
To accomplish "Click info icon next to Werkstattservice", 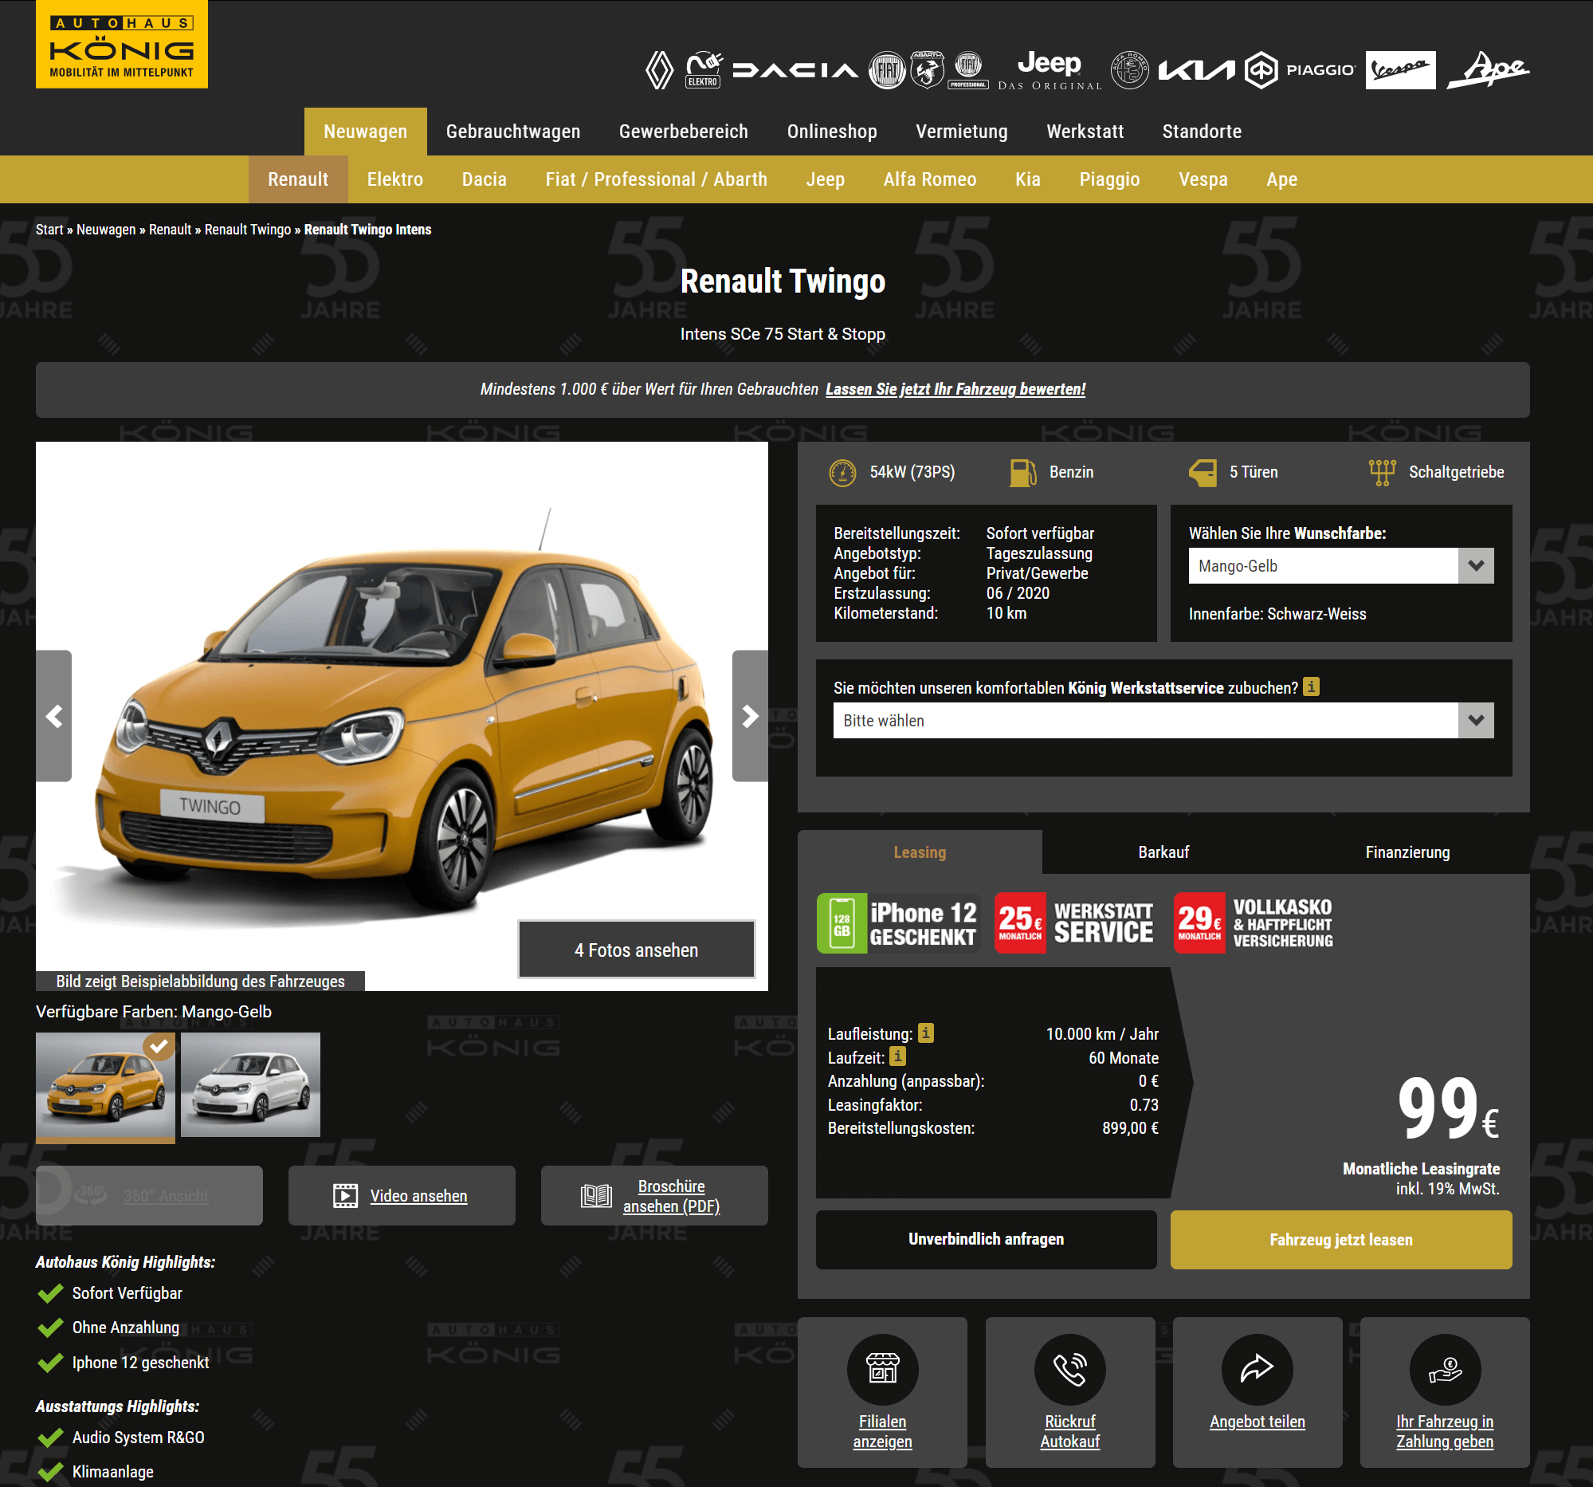I will [1311, 687].
